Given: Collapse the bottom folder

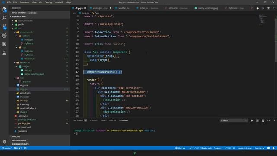Looking at the screenshot, I should coord(39,36).
